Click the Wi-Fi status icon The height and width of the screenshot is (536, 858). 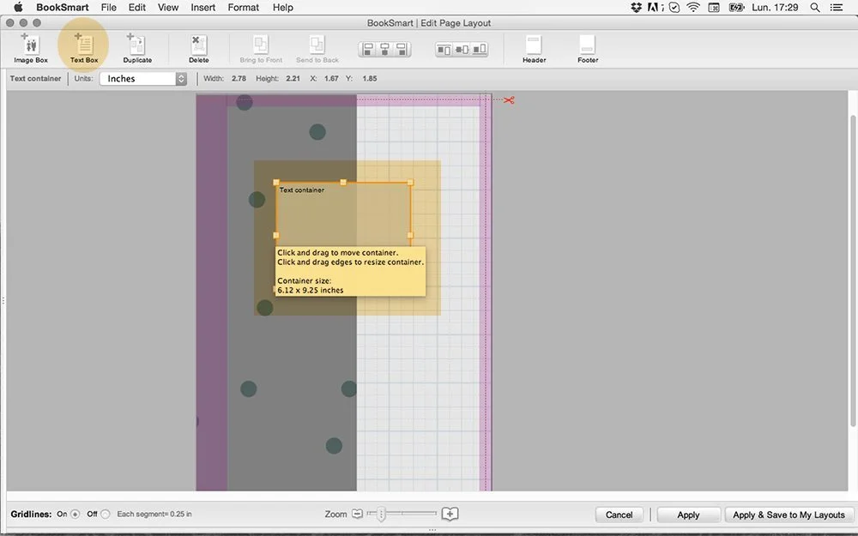(x=693, y=7)
